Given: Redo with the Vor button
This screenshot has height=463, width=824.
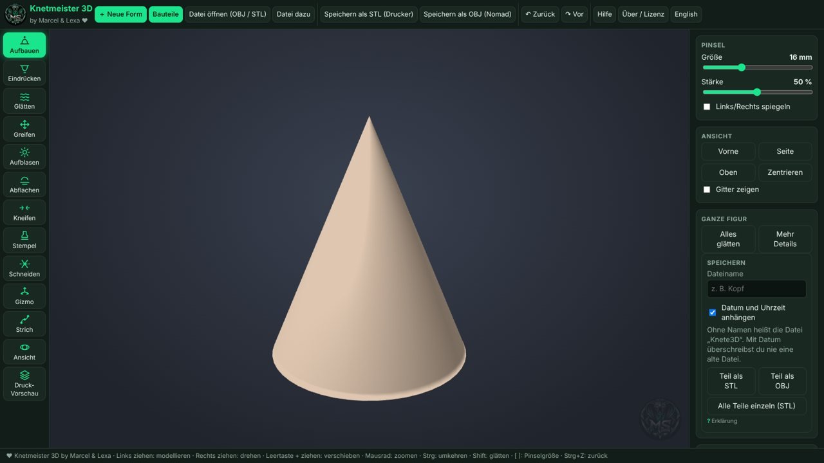Looking at the screenshot, I should tap(574, 14).
